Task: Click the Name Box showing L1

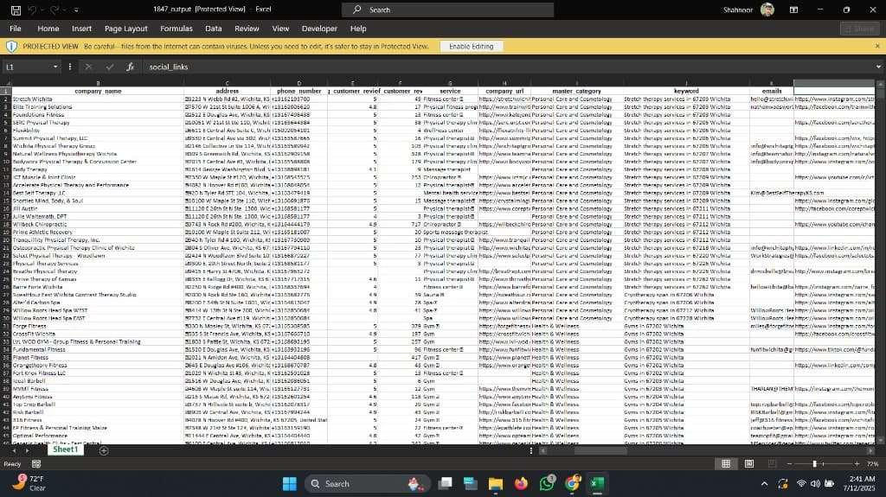Action: pyautogui.click(x=26, y=67)
